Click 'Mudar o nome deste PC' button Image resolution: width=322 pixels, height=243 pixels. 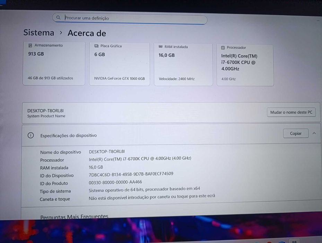tap(291, 112)
